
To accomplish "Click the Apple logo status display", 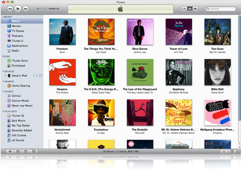I will click(121, 9).
